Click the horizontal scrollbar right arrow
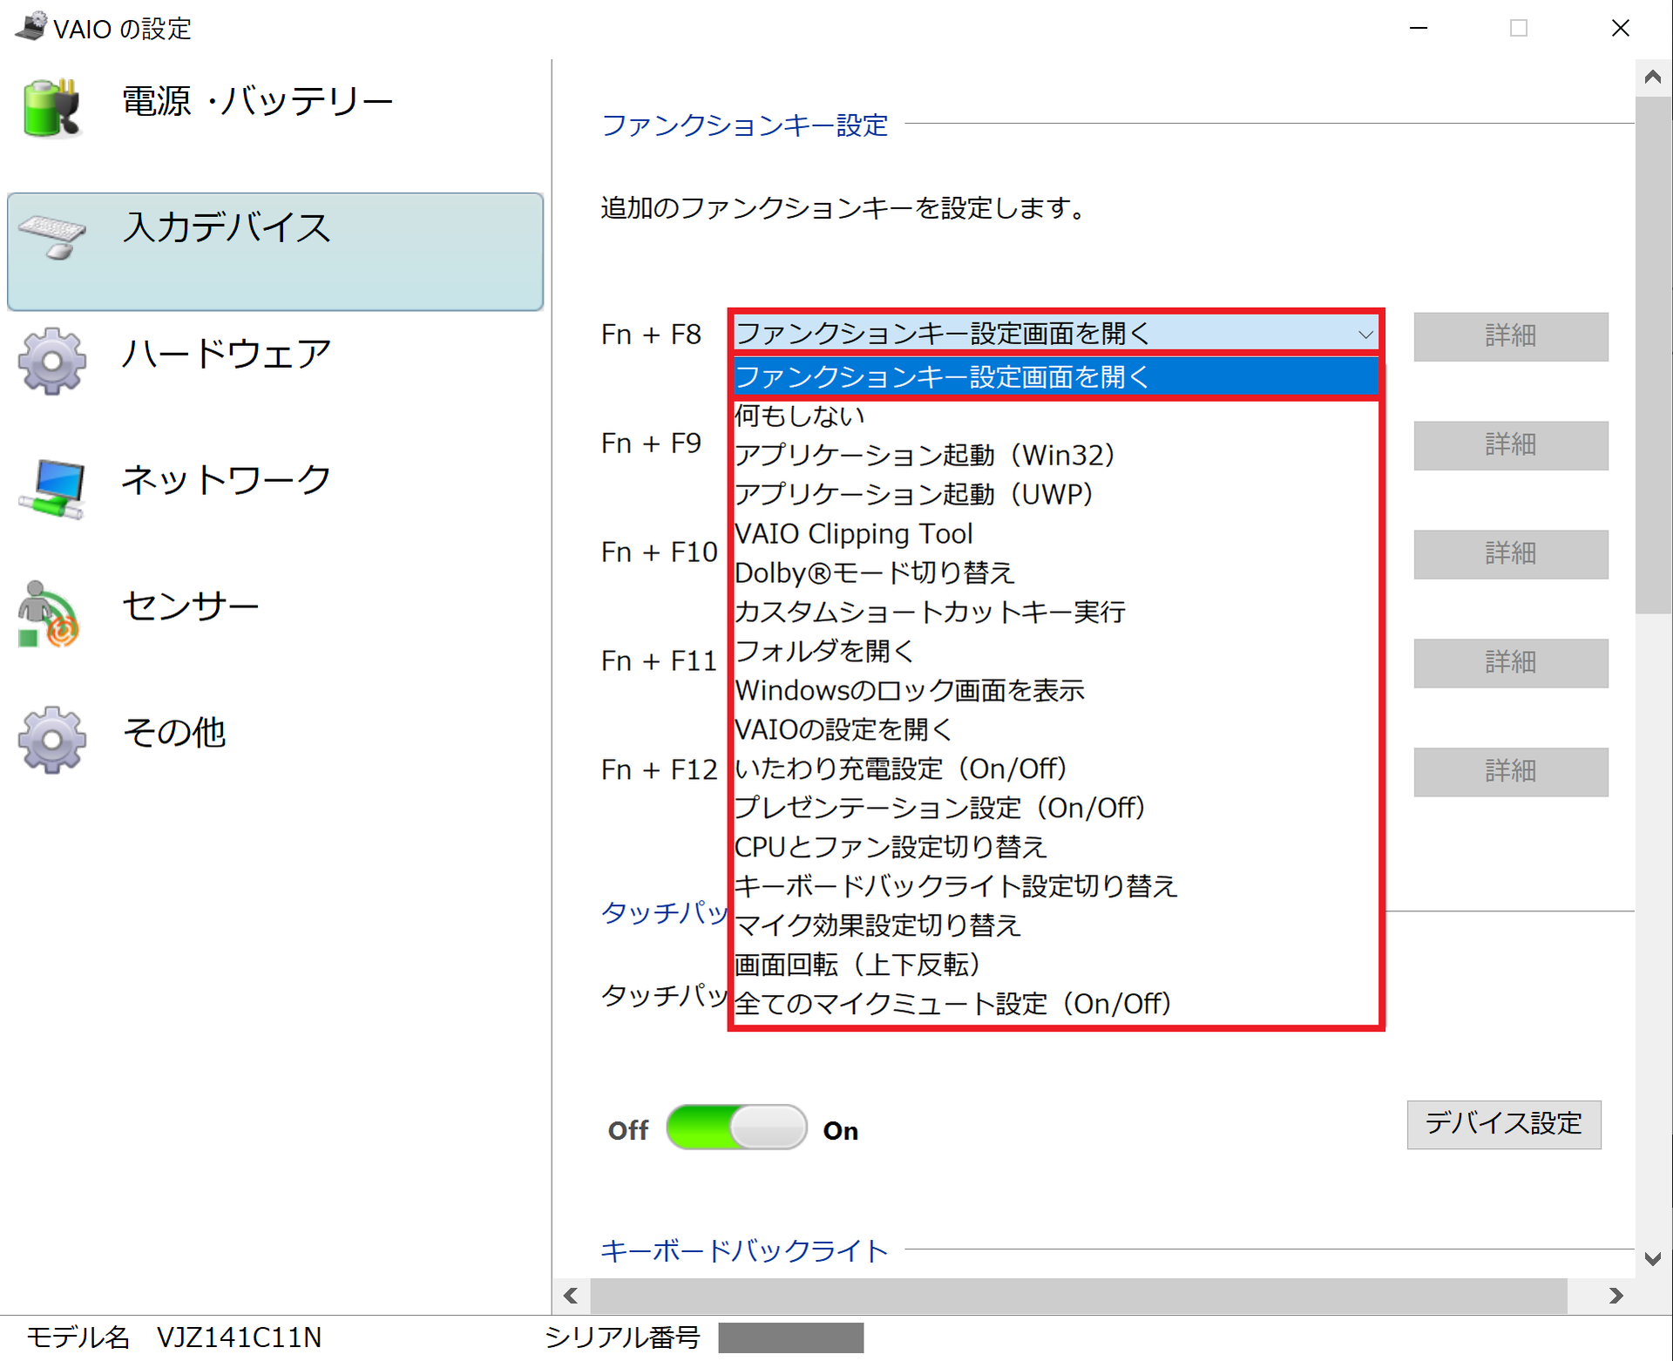The height and width of the screenshot is (1361, 1673). 1616,1296
